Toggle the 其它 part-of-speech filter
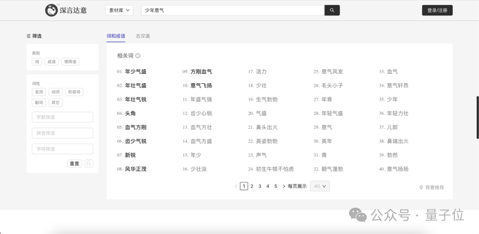The width and height of the screenshot is (479, 234). 55,103
